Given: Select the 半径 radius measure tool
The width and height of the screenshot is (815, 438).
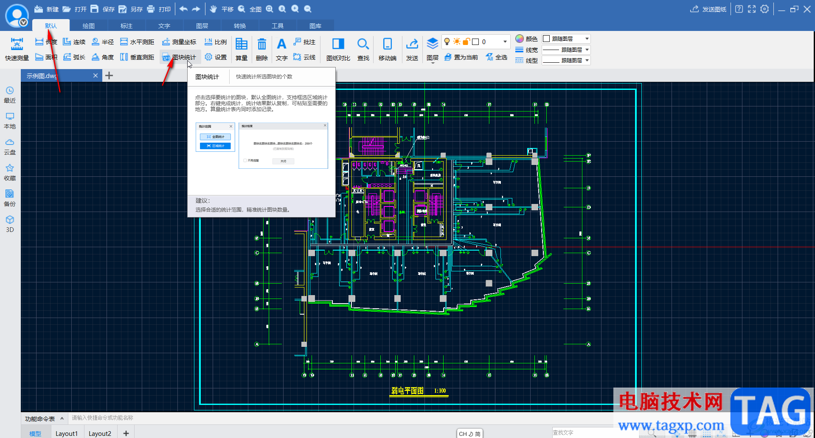Looking at the screenshot, I should click(103, 42).
